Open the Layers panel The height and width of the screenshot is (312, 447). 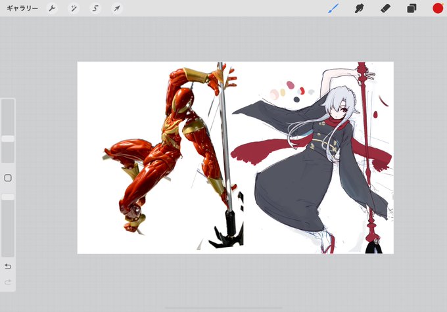coord(412,9)
